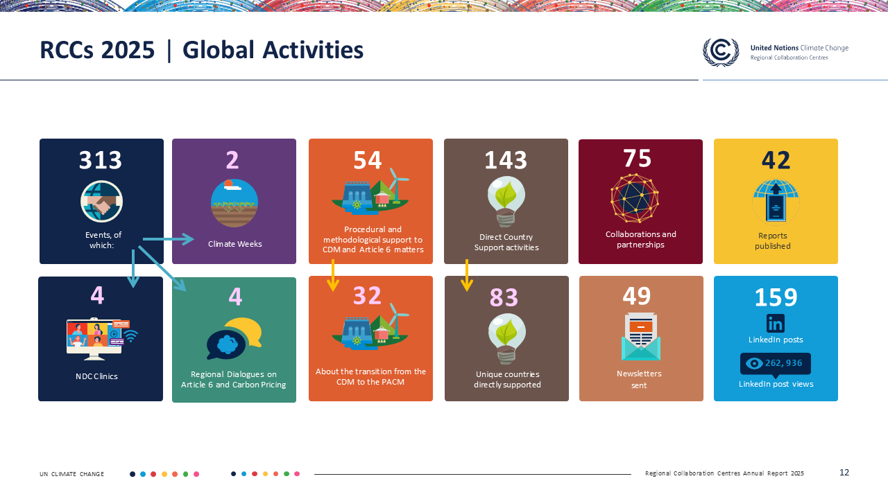Screen dimensions: 888x499
Task: Click the slide title 'RCCs 2025 | Global Activities'
Action: (x=201, y=51)
